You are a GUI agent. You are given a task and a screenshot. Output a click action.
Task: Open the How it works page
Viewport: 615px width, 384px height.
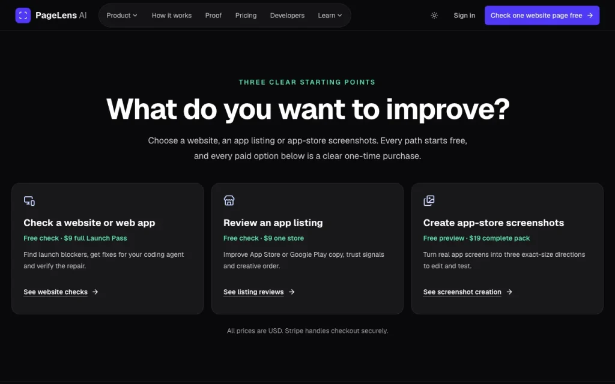(172, 15)
